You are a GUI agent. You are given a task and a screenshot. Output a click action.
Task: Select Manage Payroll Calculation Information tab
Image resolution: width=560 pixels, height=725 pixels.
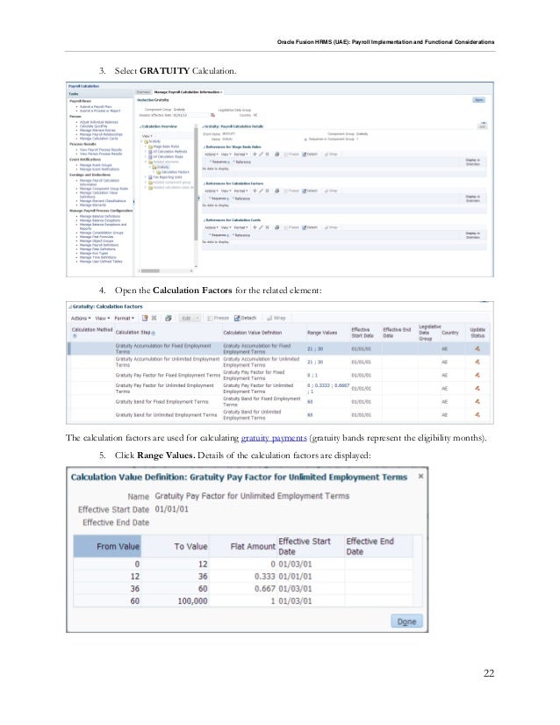click(x=188, y=92)
